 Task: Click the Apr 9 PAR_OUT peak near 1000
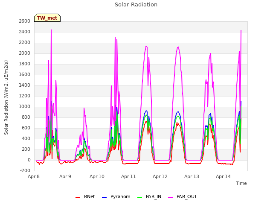click(84, 108)
